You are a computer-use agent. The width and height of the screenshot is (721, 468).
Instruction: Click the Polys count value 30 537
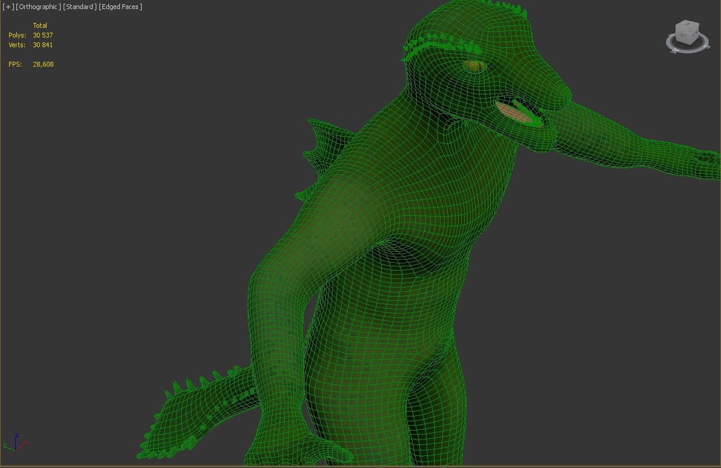(43, 35)
